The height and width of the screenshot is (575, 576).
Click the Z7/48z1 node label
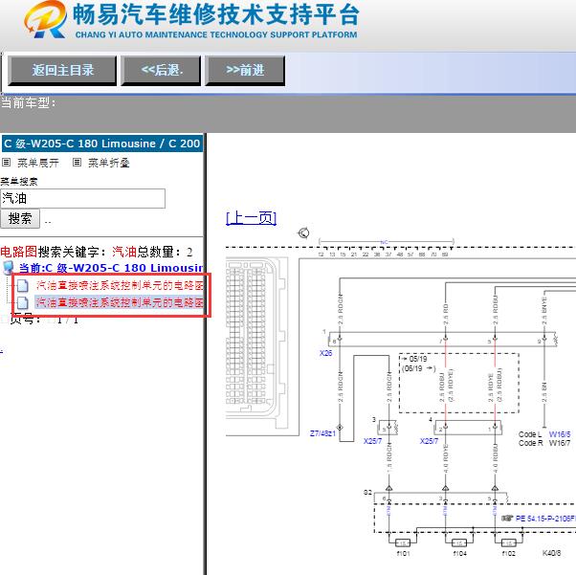(x=322, y=433)
